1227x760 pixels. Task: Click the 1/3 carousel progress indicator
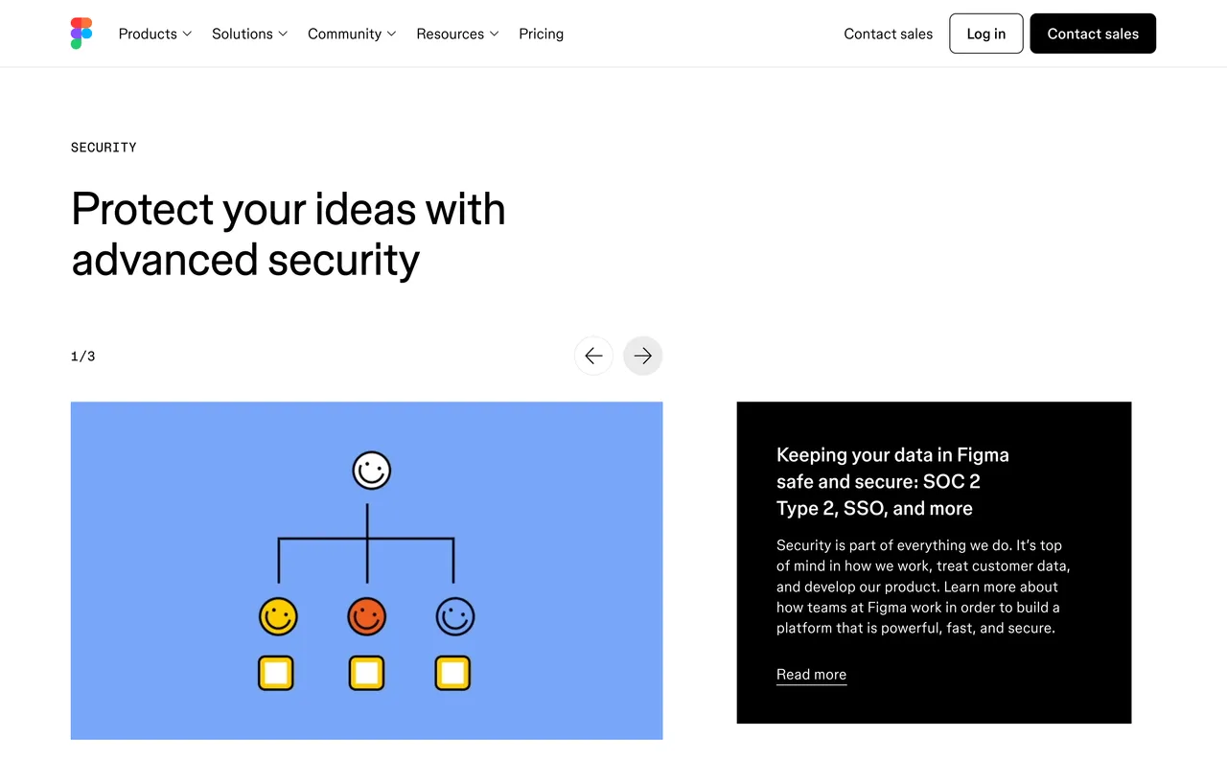coord(82,356)
